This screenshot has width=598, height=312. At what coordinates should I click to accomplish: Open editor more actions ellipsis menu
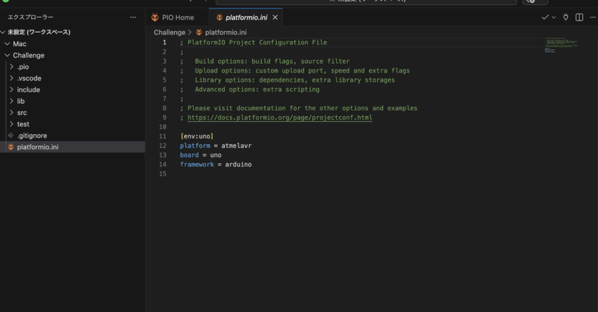coord(592,17)
